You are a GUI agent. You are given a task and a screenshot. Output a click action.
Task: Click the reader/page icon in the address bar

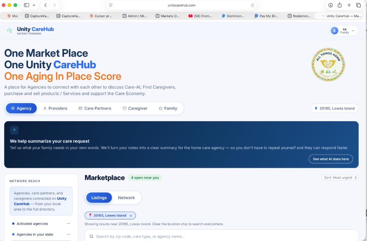[x=111, y=5]
